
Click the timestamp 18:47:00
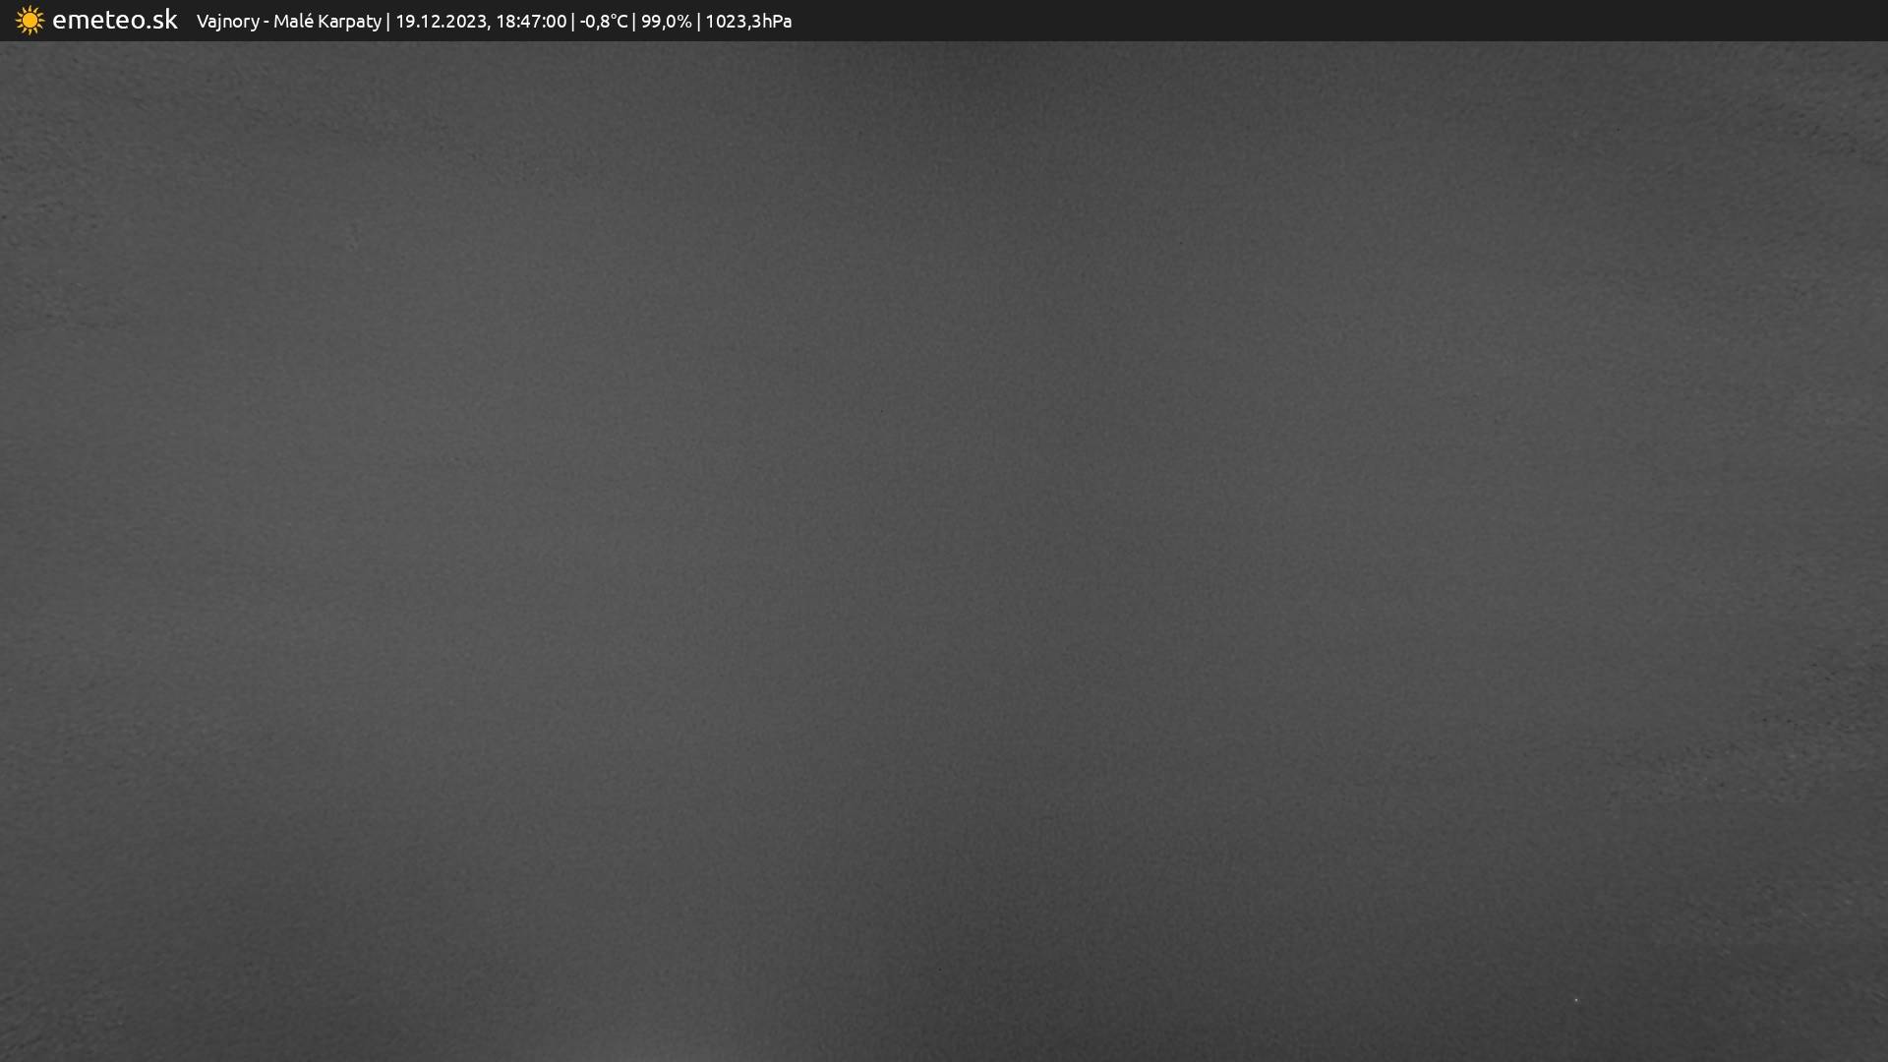531,22
